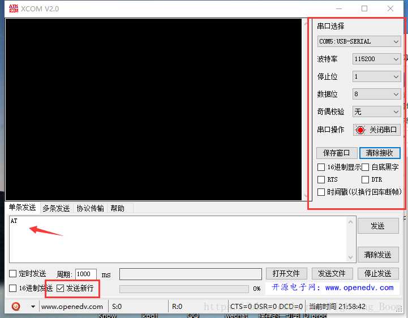Open the 帮助 help tab

pyautogui.click(x=117, y=208)
